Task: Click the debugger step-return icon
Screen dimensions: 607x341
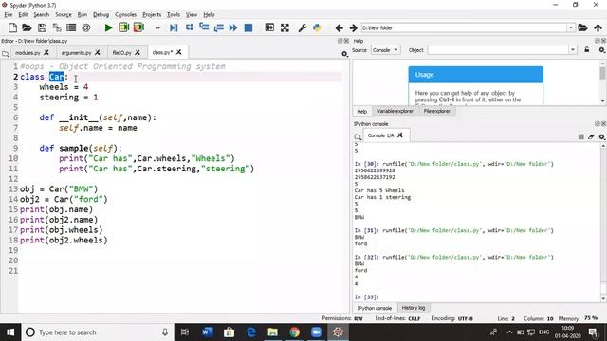Action: pos(219,27)
